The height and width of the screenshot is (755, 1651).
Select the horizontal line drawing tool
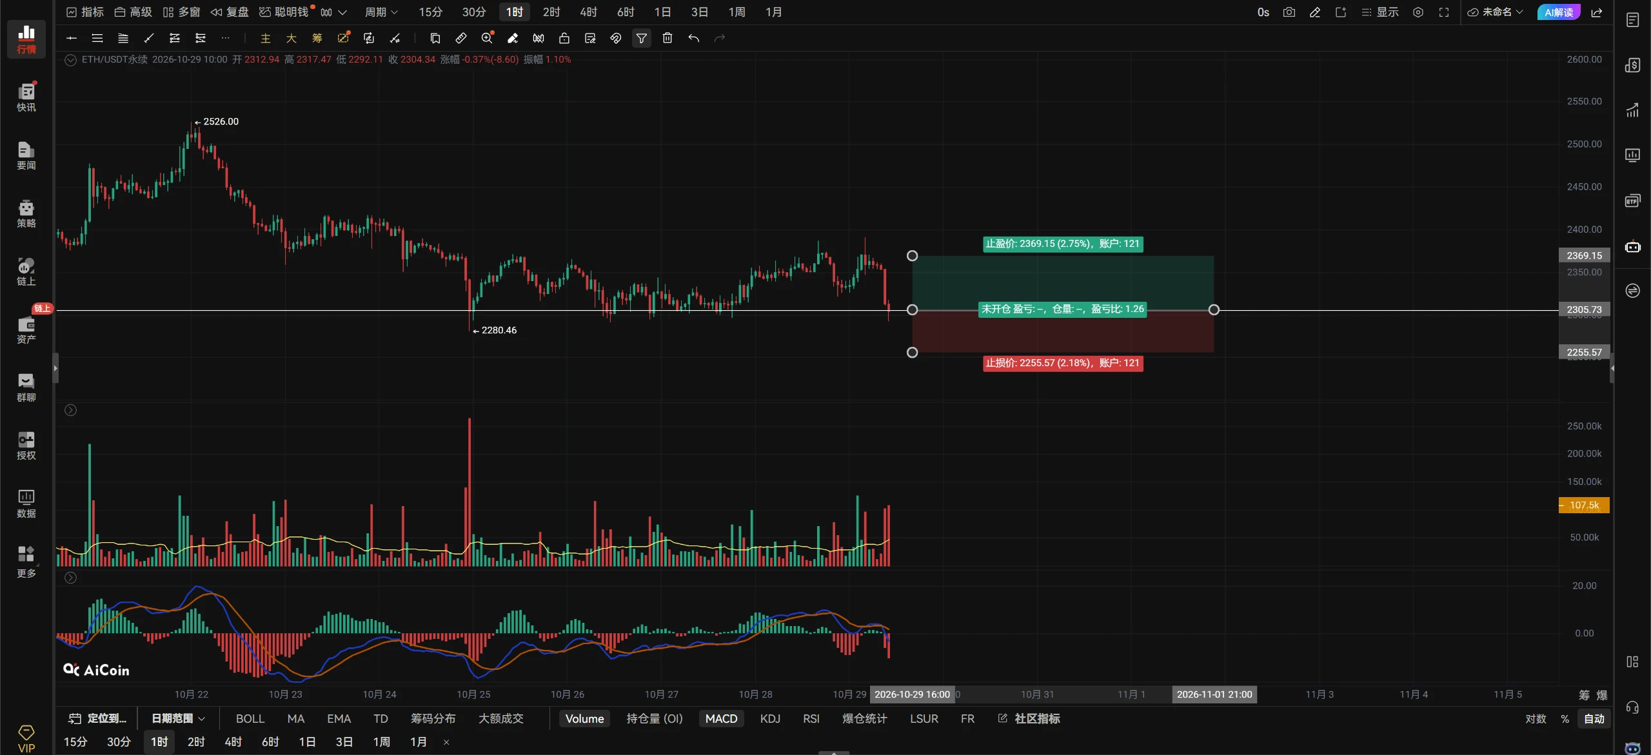tap(71, 38)
